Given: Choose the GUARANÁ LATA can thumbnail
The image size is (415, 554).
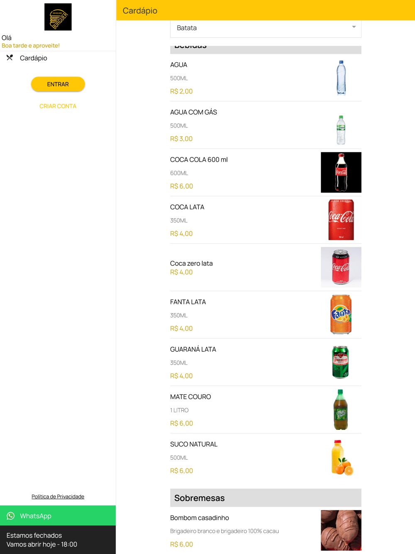Looking at the screenshot, I should (341, 362).
